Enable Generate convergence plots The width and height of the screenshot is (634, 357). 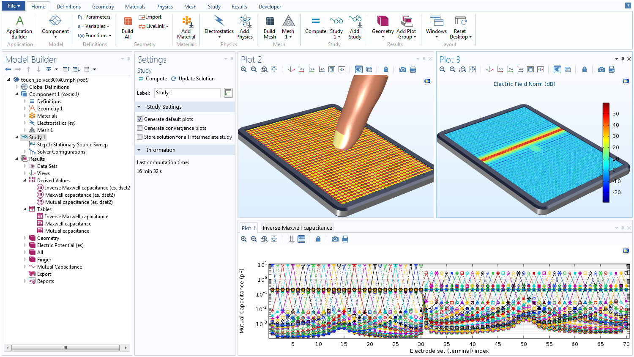140,128
